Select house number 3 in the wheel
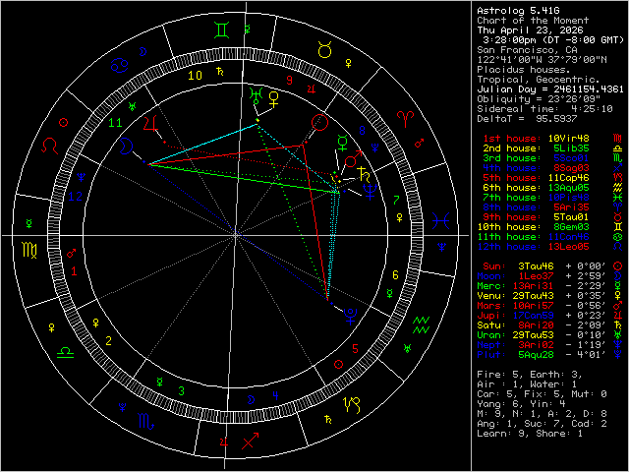Viewport: 629px width, 472px height. pos(181,391)
